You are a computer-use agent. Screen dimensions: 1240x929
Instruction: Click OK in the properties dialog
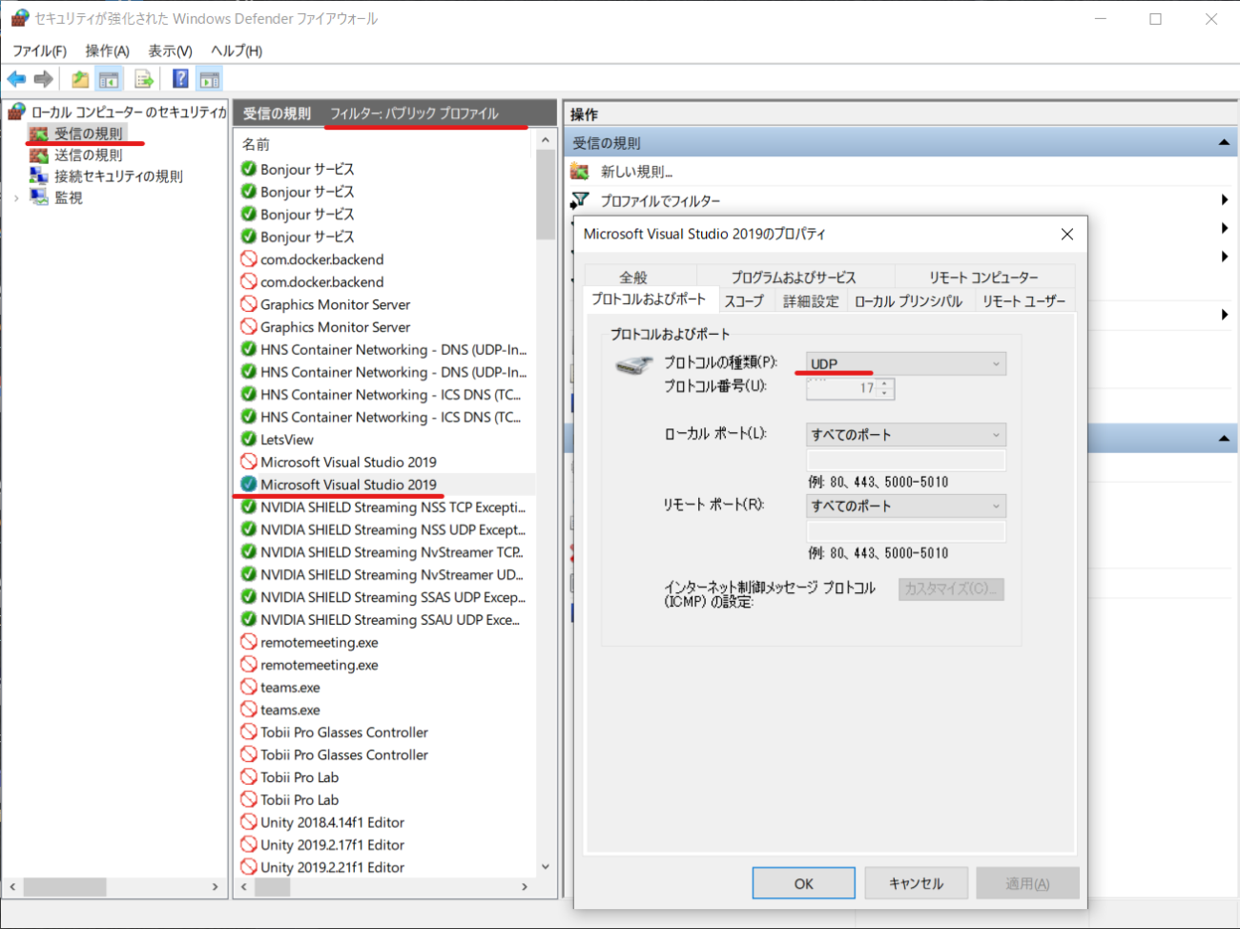803,883
